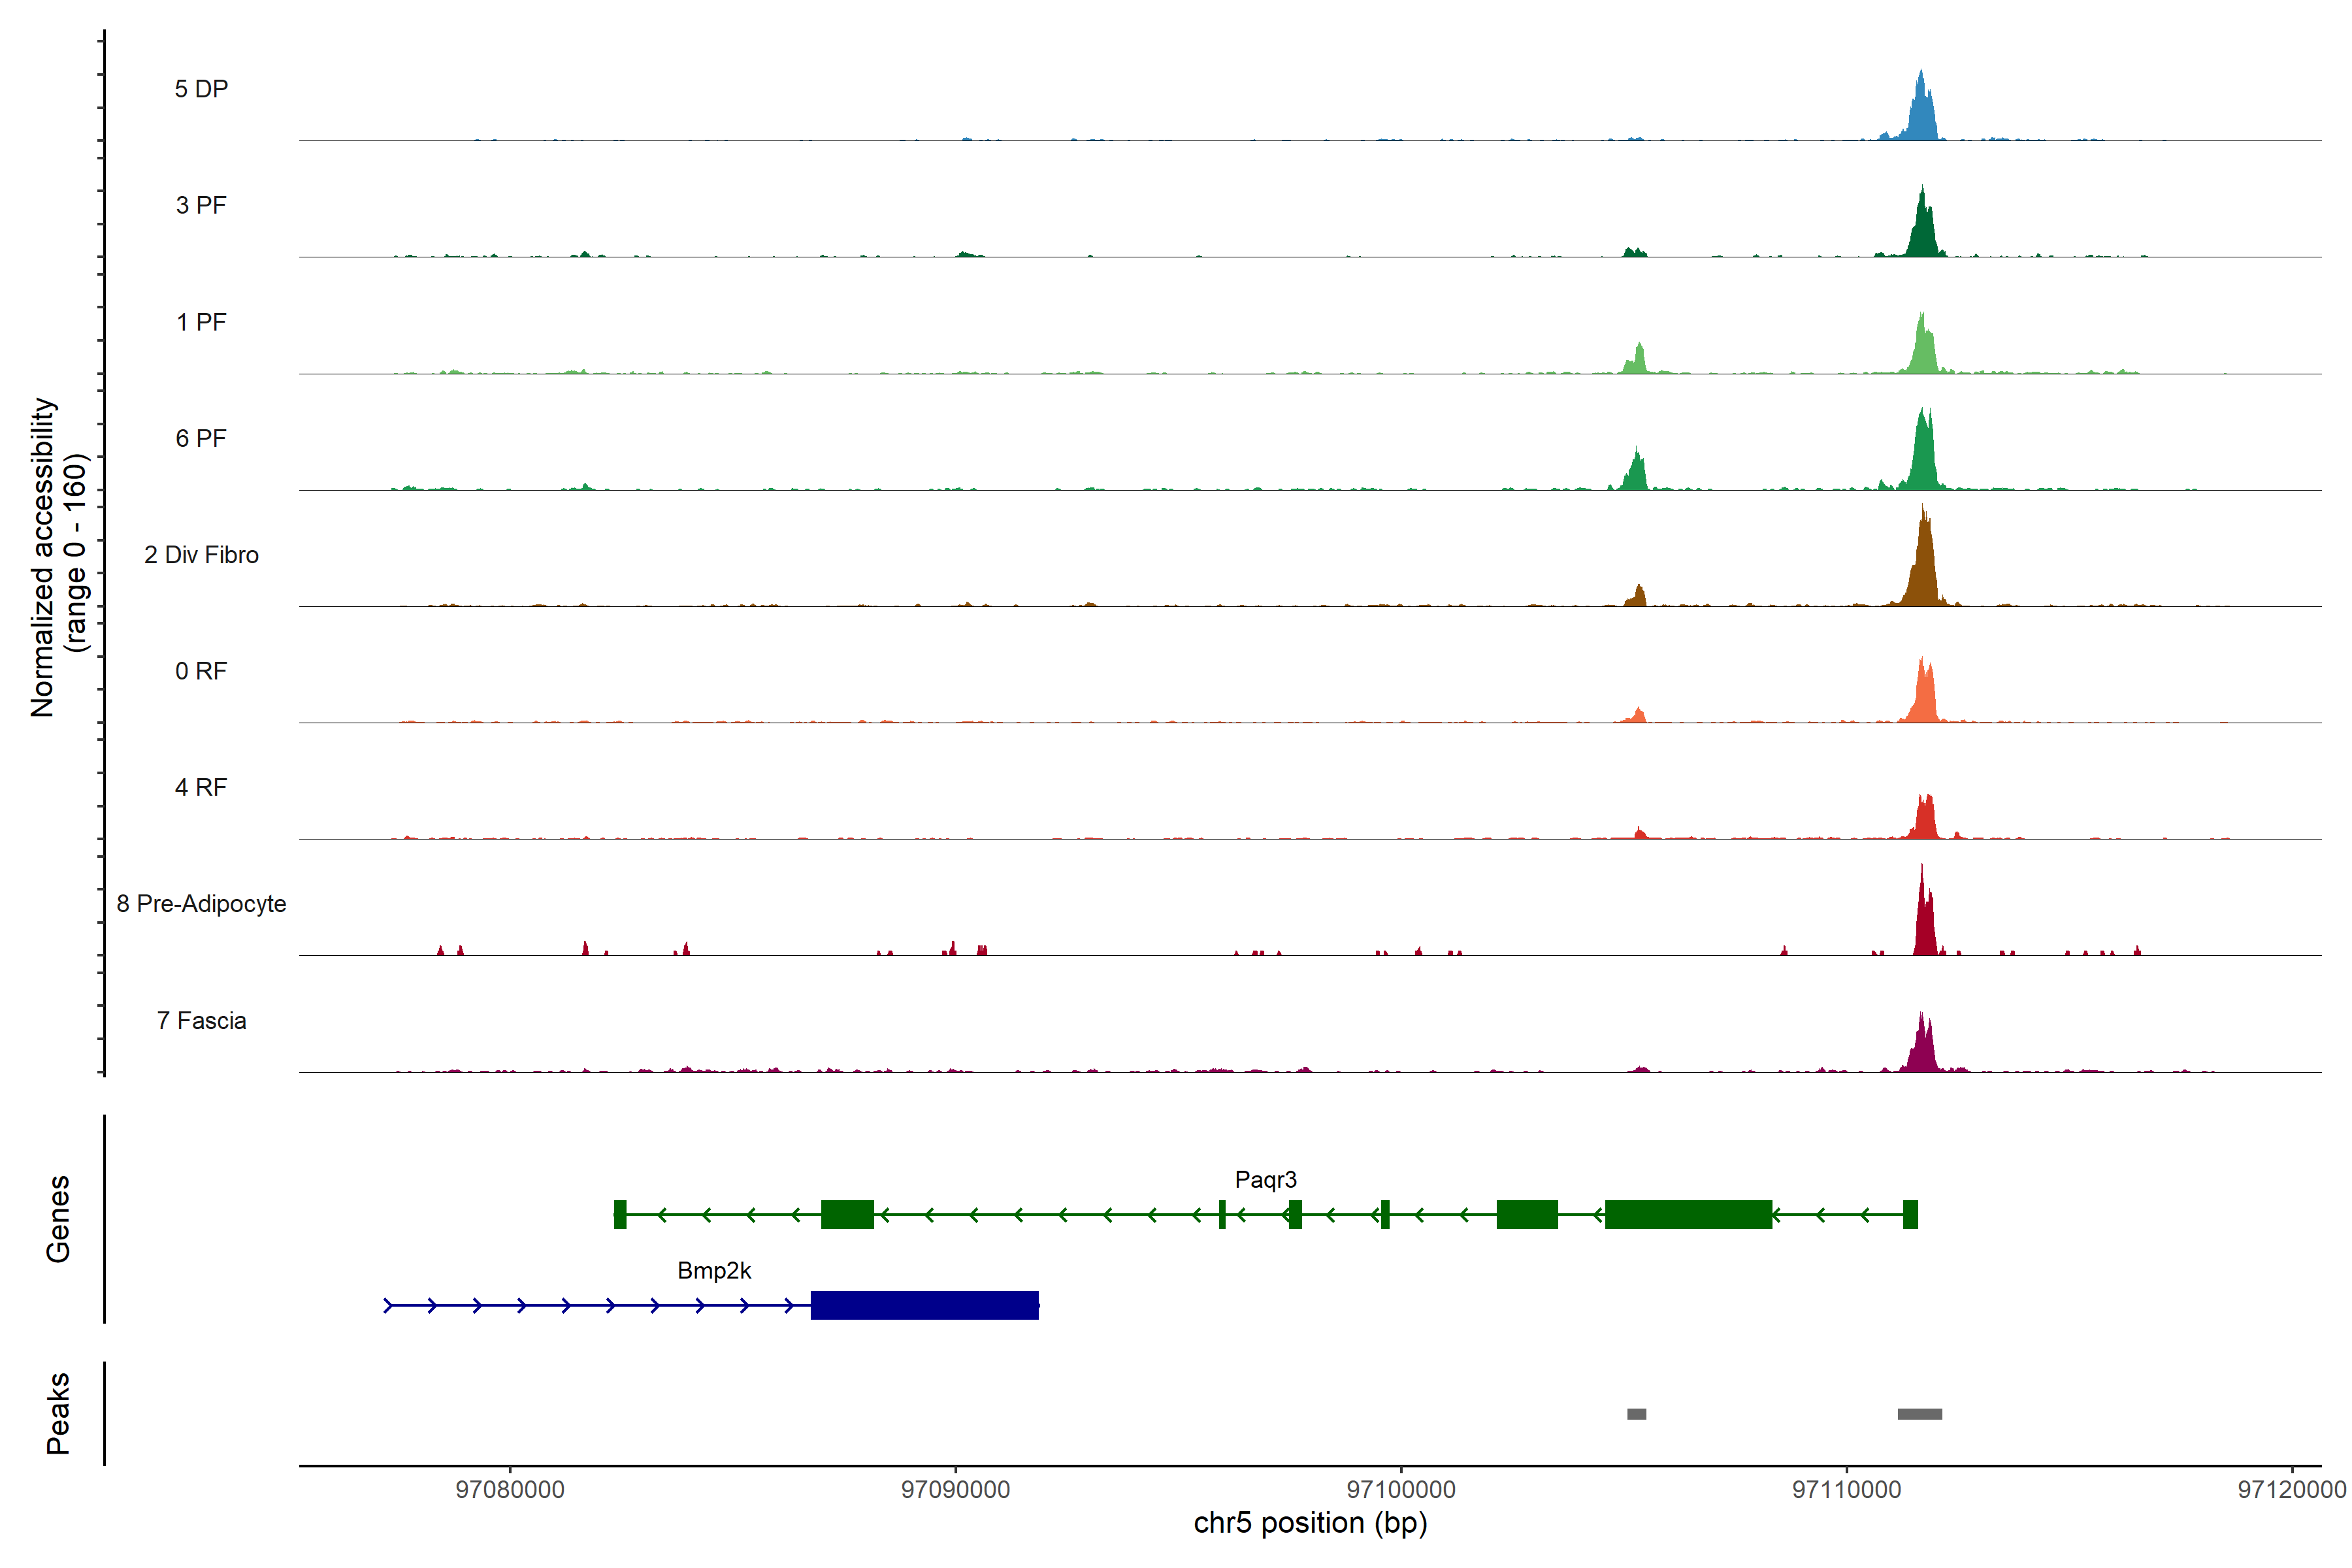
Task: Click the chr5 position (bp) axis title
Action: tap(1310, 1523)
